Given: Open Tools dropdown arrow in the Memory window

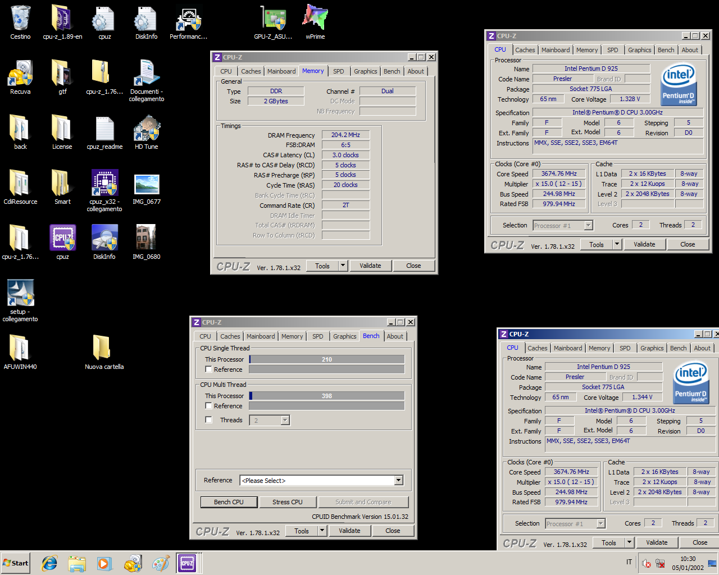Looking at the screenshot, I should click(x=343, y=266).
